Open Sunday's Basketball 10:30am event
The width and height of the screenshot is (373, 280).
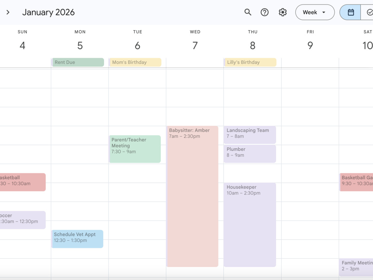point(23,182)
